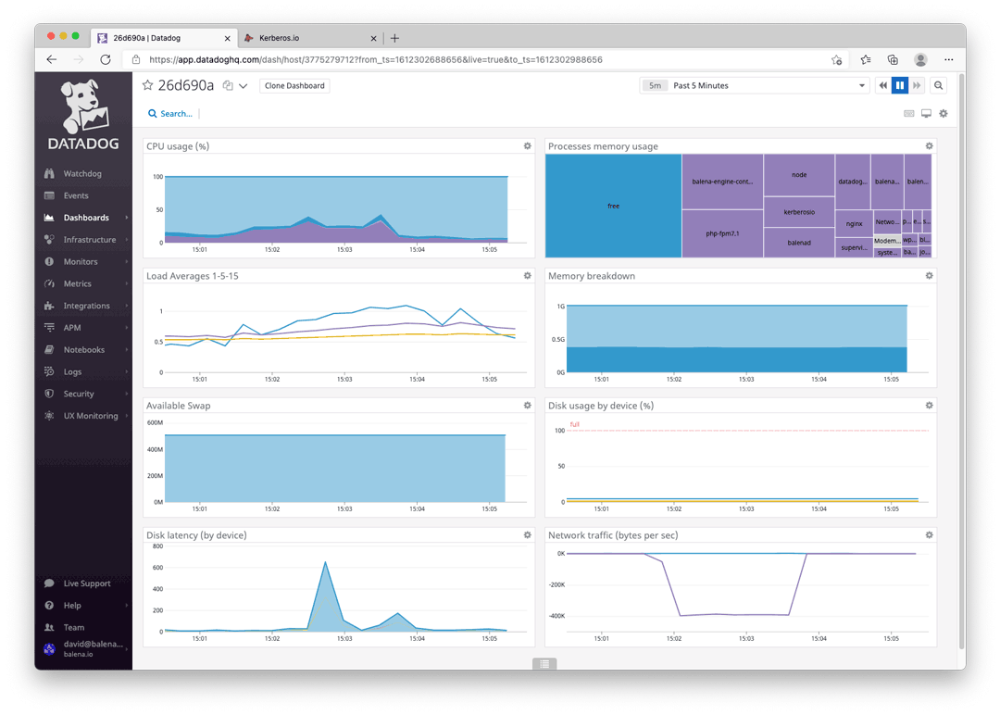Screen dimensions: 1000x715
Task: Pause live dashboard updates
Action: click(899, 85)
